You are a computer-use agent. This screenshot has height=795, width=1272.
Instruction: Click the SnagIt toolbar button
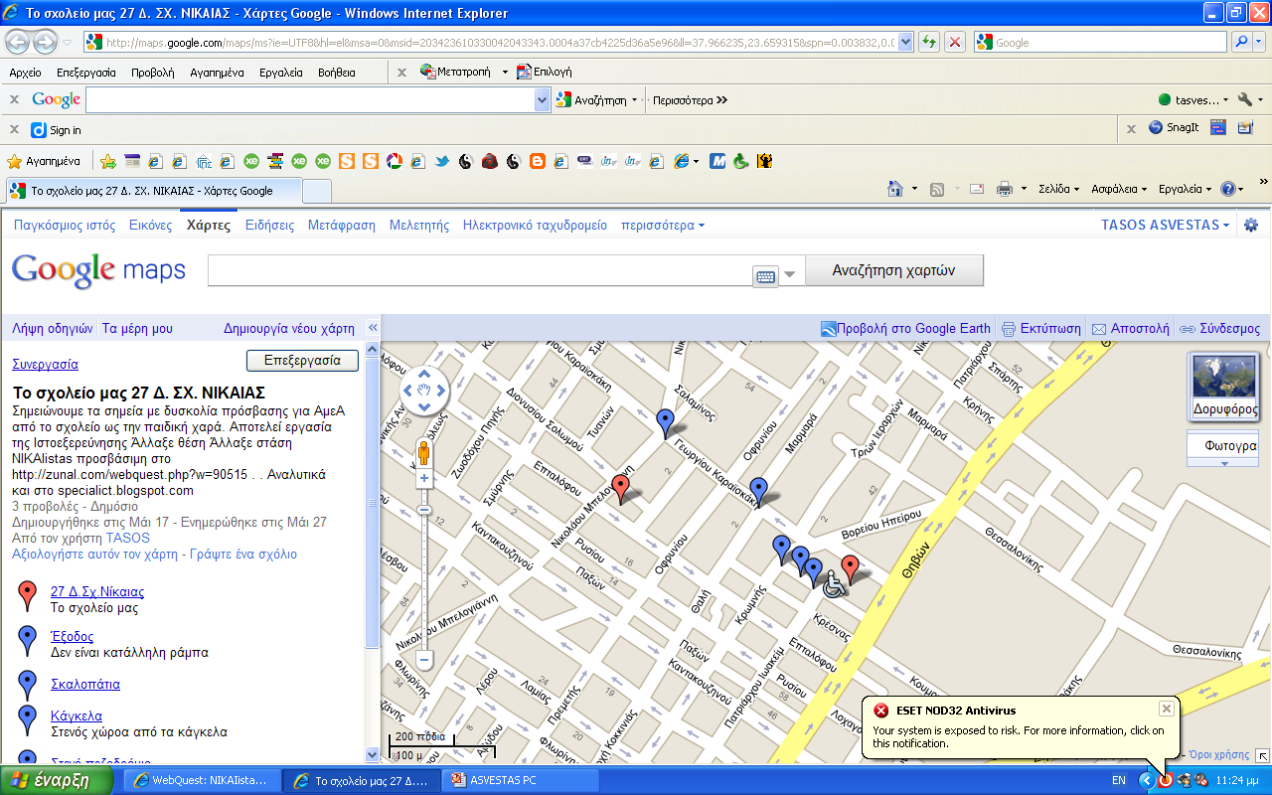(x=1174, y=128)
